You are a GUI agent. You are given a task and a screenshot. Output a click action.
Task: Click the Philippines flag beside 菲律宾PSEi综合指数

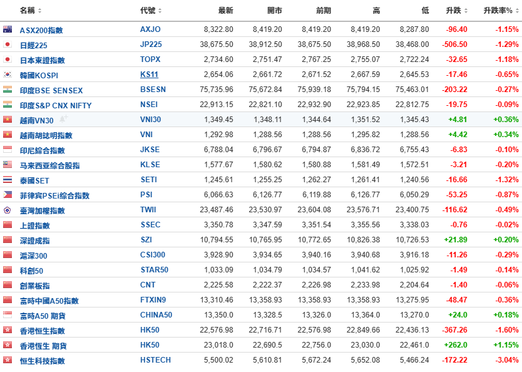tap(8, 195)
